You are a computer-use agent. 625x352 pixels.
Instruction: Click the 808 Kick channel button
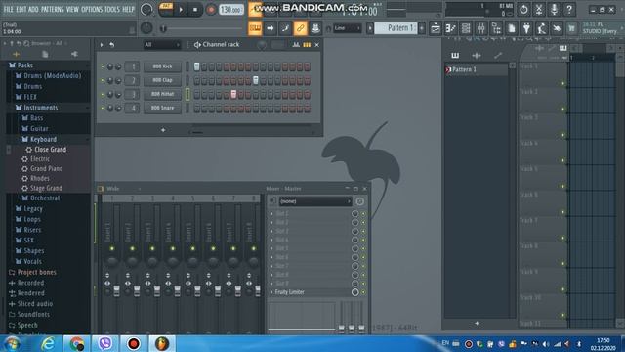tap(162, 66)
